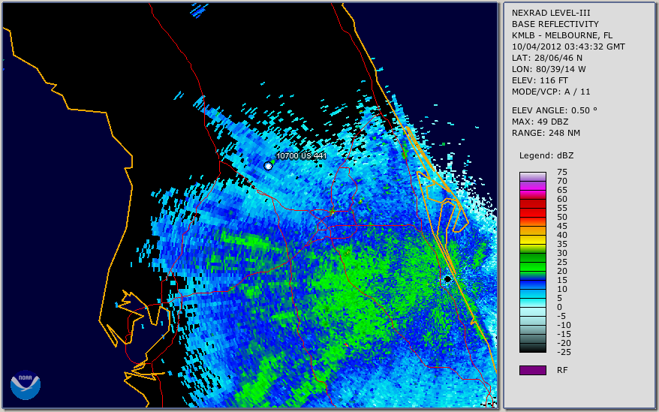
Task: Click the '10/04/2012 03:43:32 GMT' timestamp
Action: [x=568, y=47]
